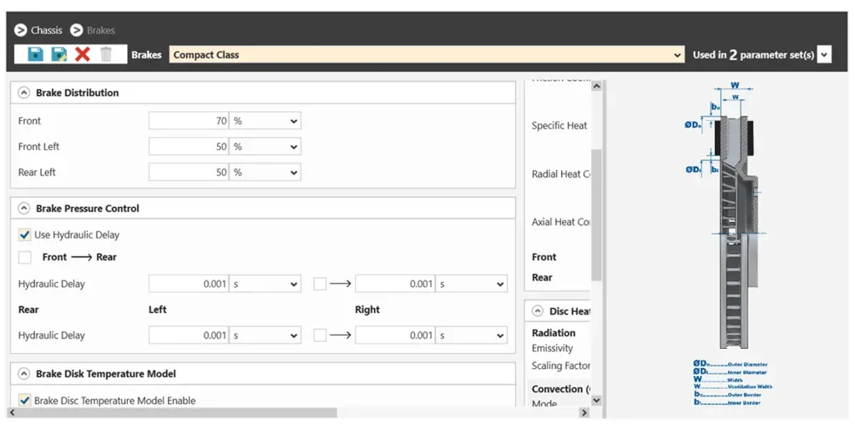This screenshot has width=855, height=429.
Task: Open the Brakes breadcrumb
Action: tap(101, 31)
